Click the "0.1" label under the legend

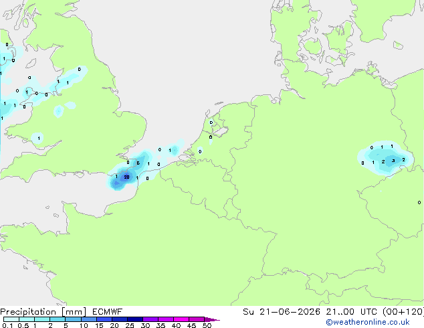coord(7,325)
